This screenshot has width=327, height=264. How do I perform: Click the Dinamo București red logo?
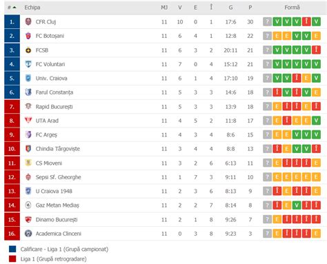pos(28,219)
